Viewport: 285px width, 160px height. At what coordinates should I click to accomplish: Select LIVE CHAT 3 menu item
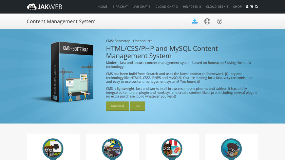click(x=141, y=7)
